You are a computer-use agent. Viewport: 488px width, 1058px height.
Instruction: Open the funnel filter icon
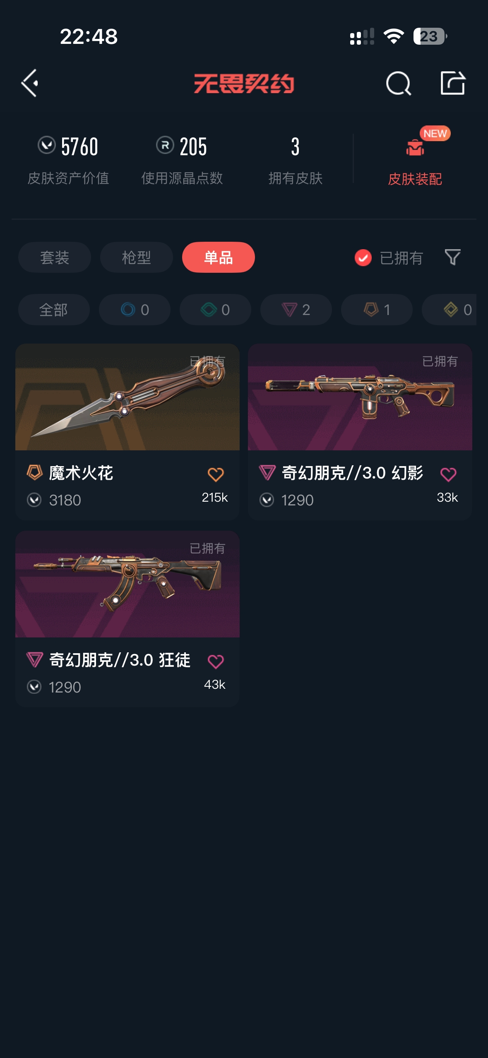pos(452,257)
